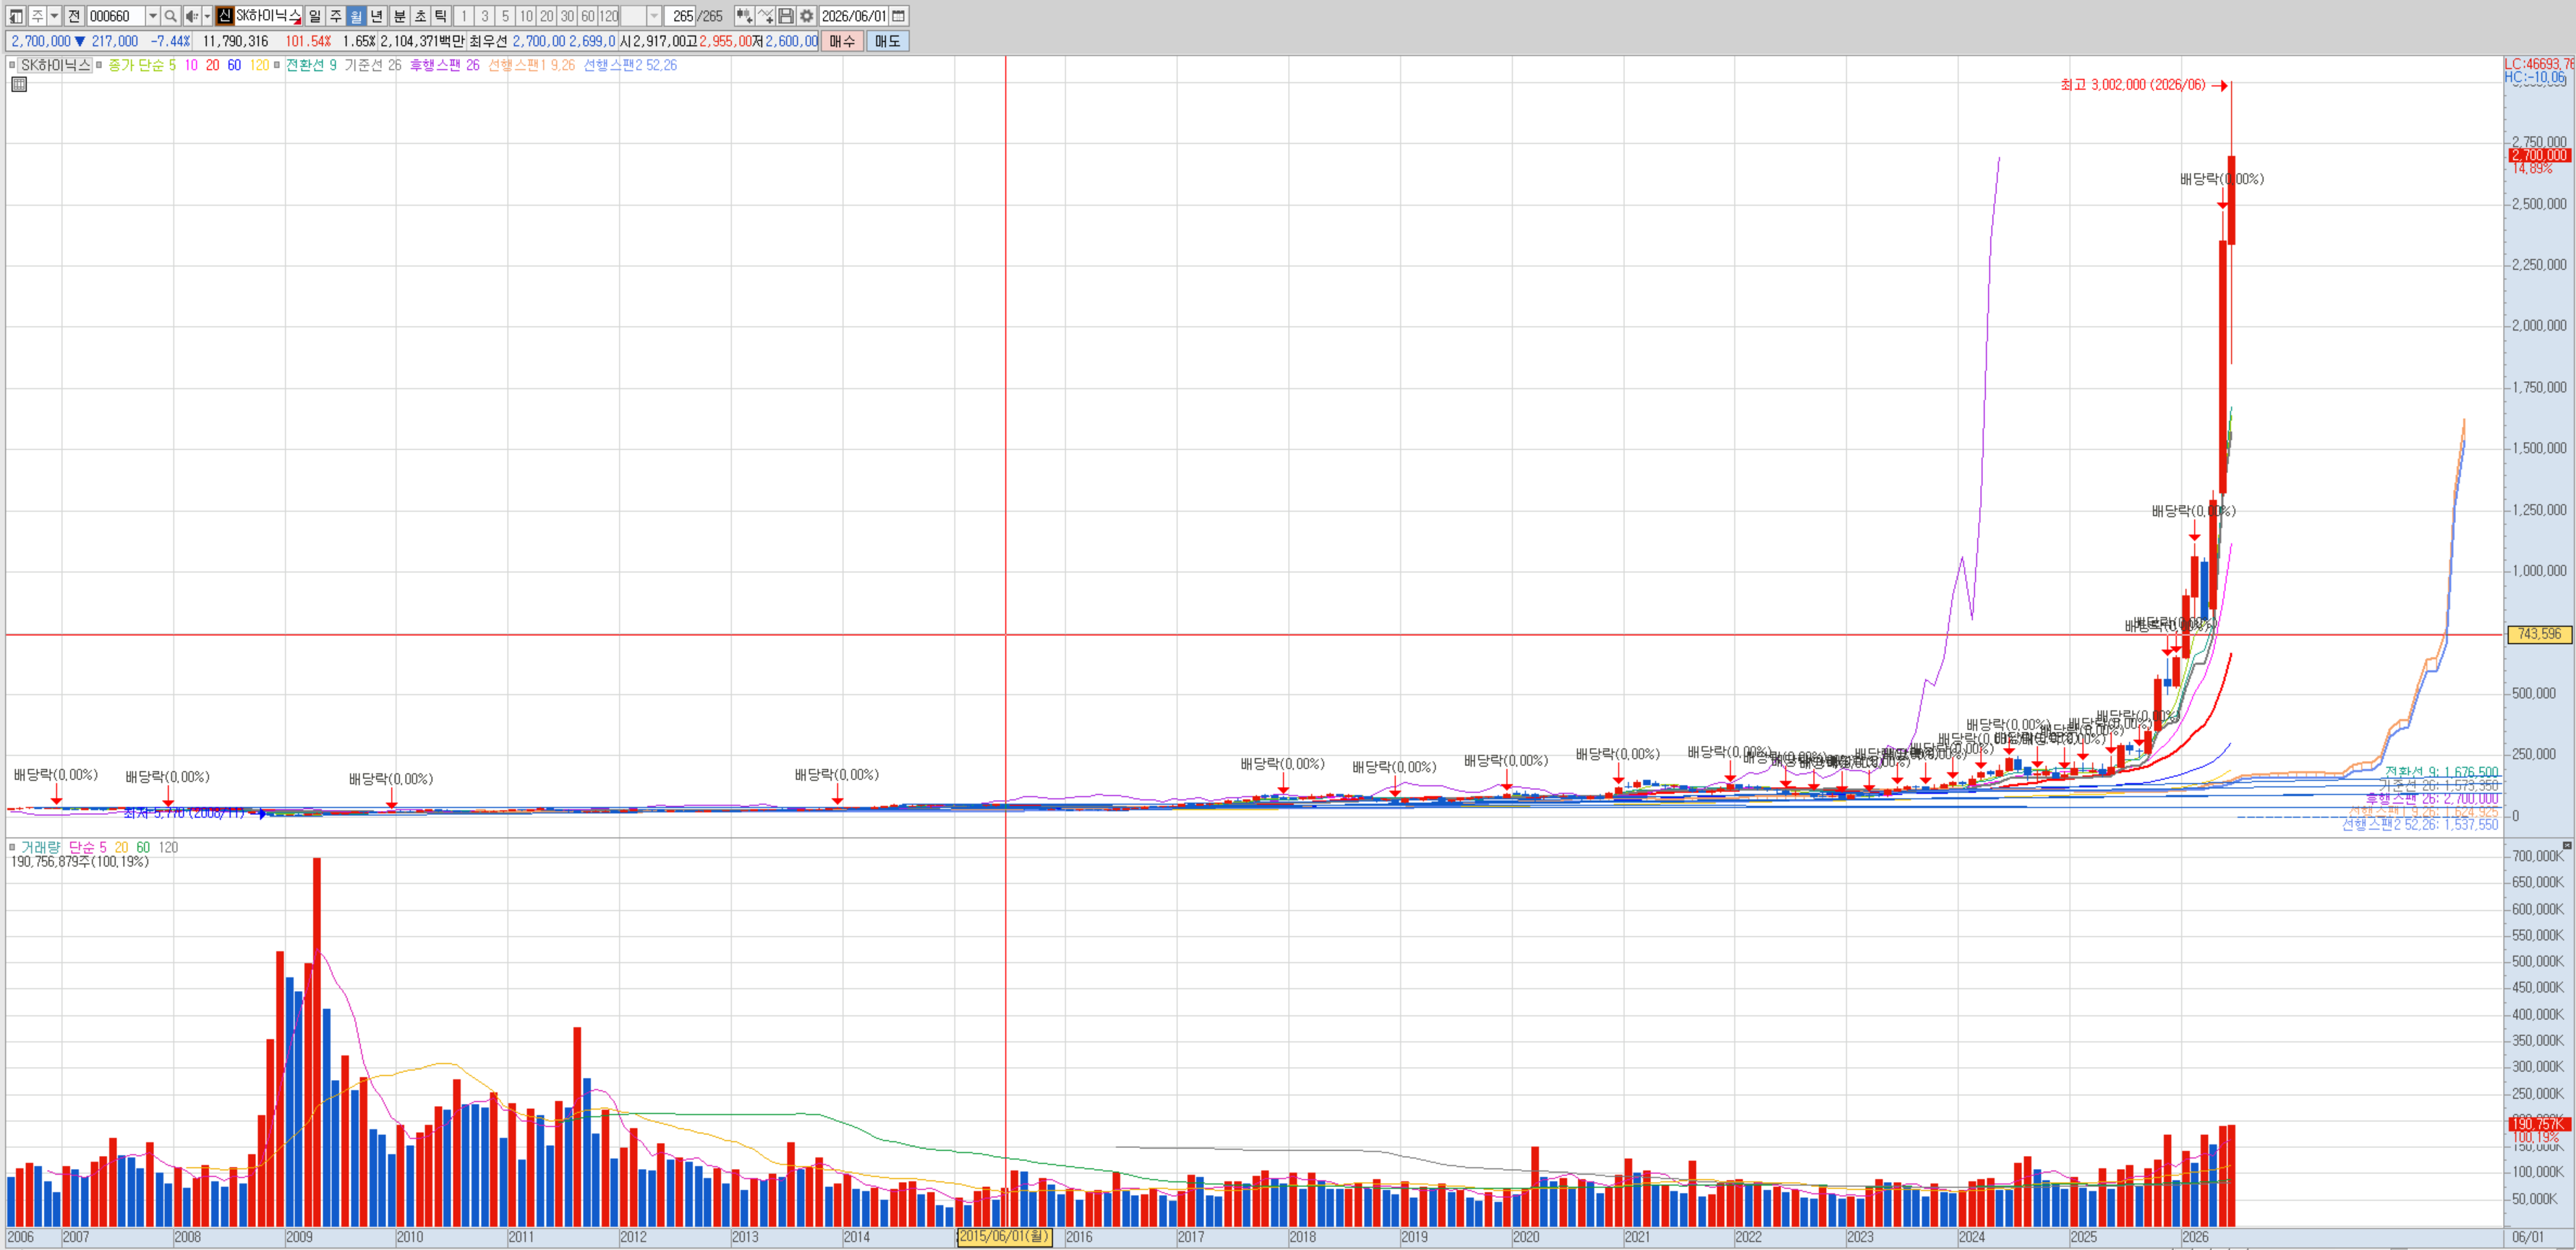2576x1250 pixels.
Task: Switch to minute (분) chart period
Action: pyautogui.click(x=399, y=16)
